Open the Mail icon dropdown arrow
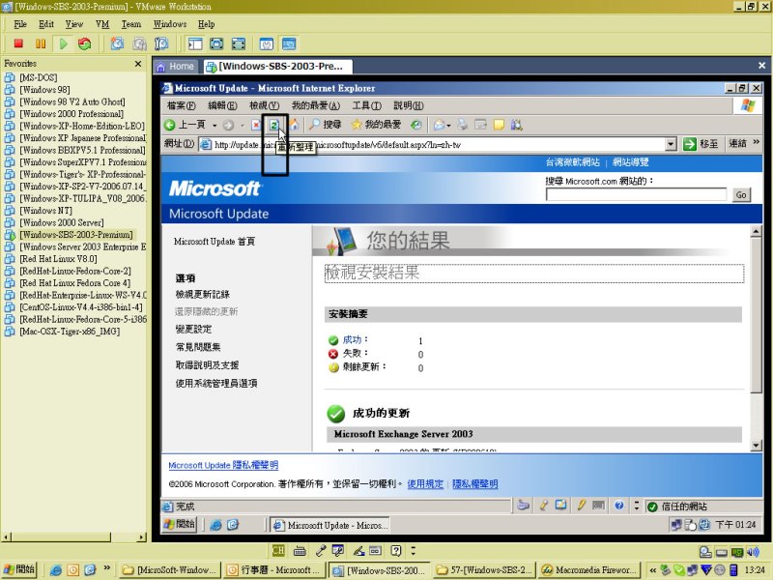Image resolution: width=773 pixels, height=580 pixels. click(x=448, y=126)
